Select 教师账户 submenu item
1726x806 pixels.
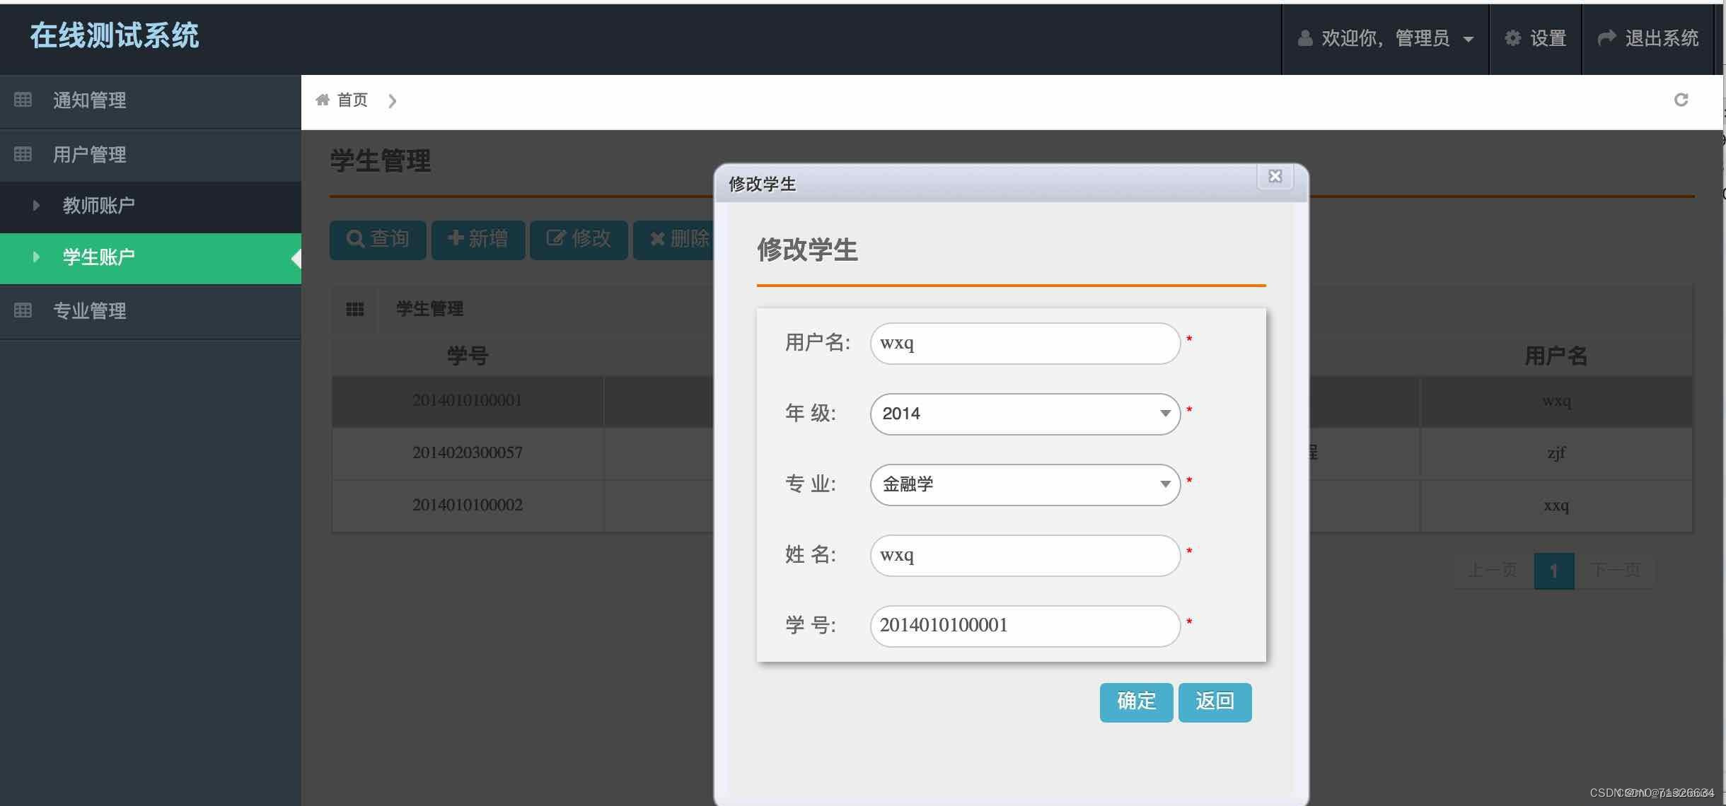[151, 206]
